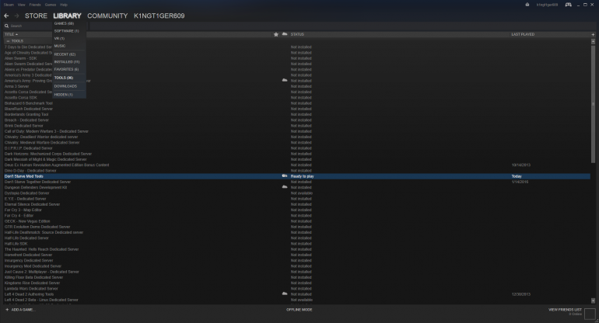Open the LIBRARY tab

[67, 16]
